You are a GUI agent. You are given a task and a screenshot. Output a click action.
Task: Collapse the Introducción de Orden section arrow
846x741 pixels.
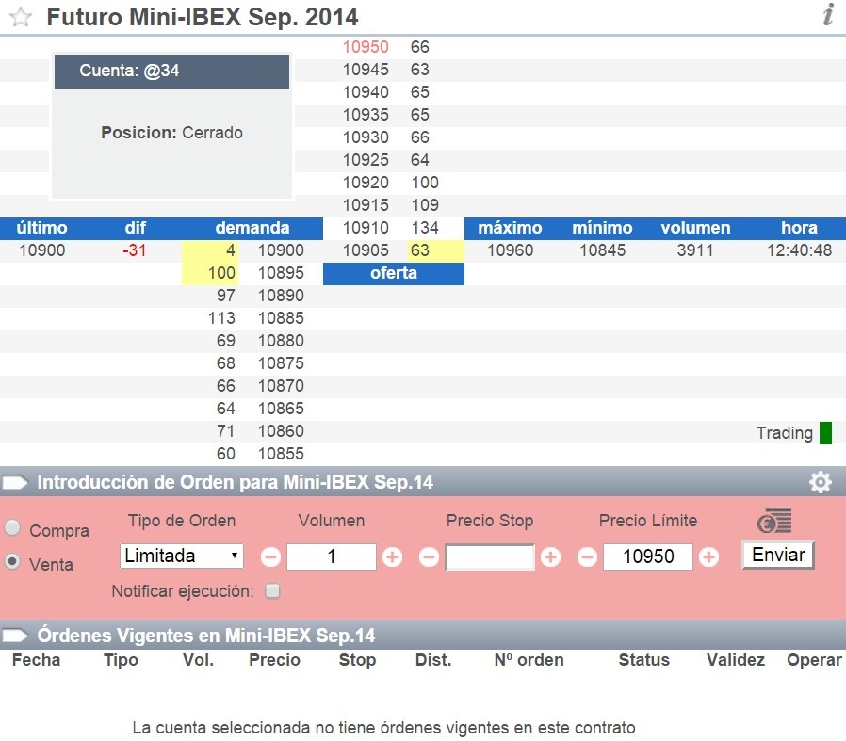(15, 482)
